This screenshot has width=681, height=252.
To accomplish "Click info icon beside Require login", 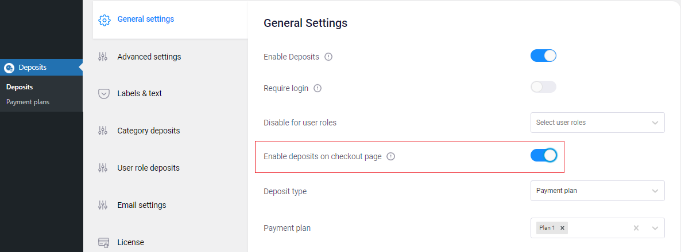I will coord(318,88).
